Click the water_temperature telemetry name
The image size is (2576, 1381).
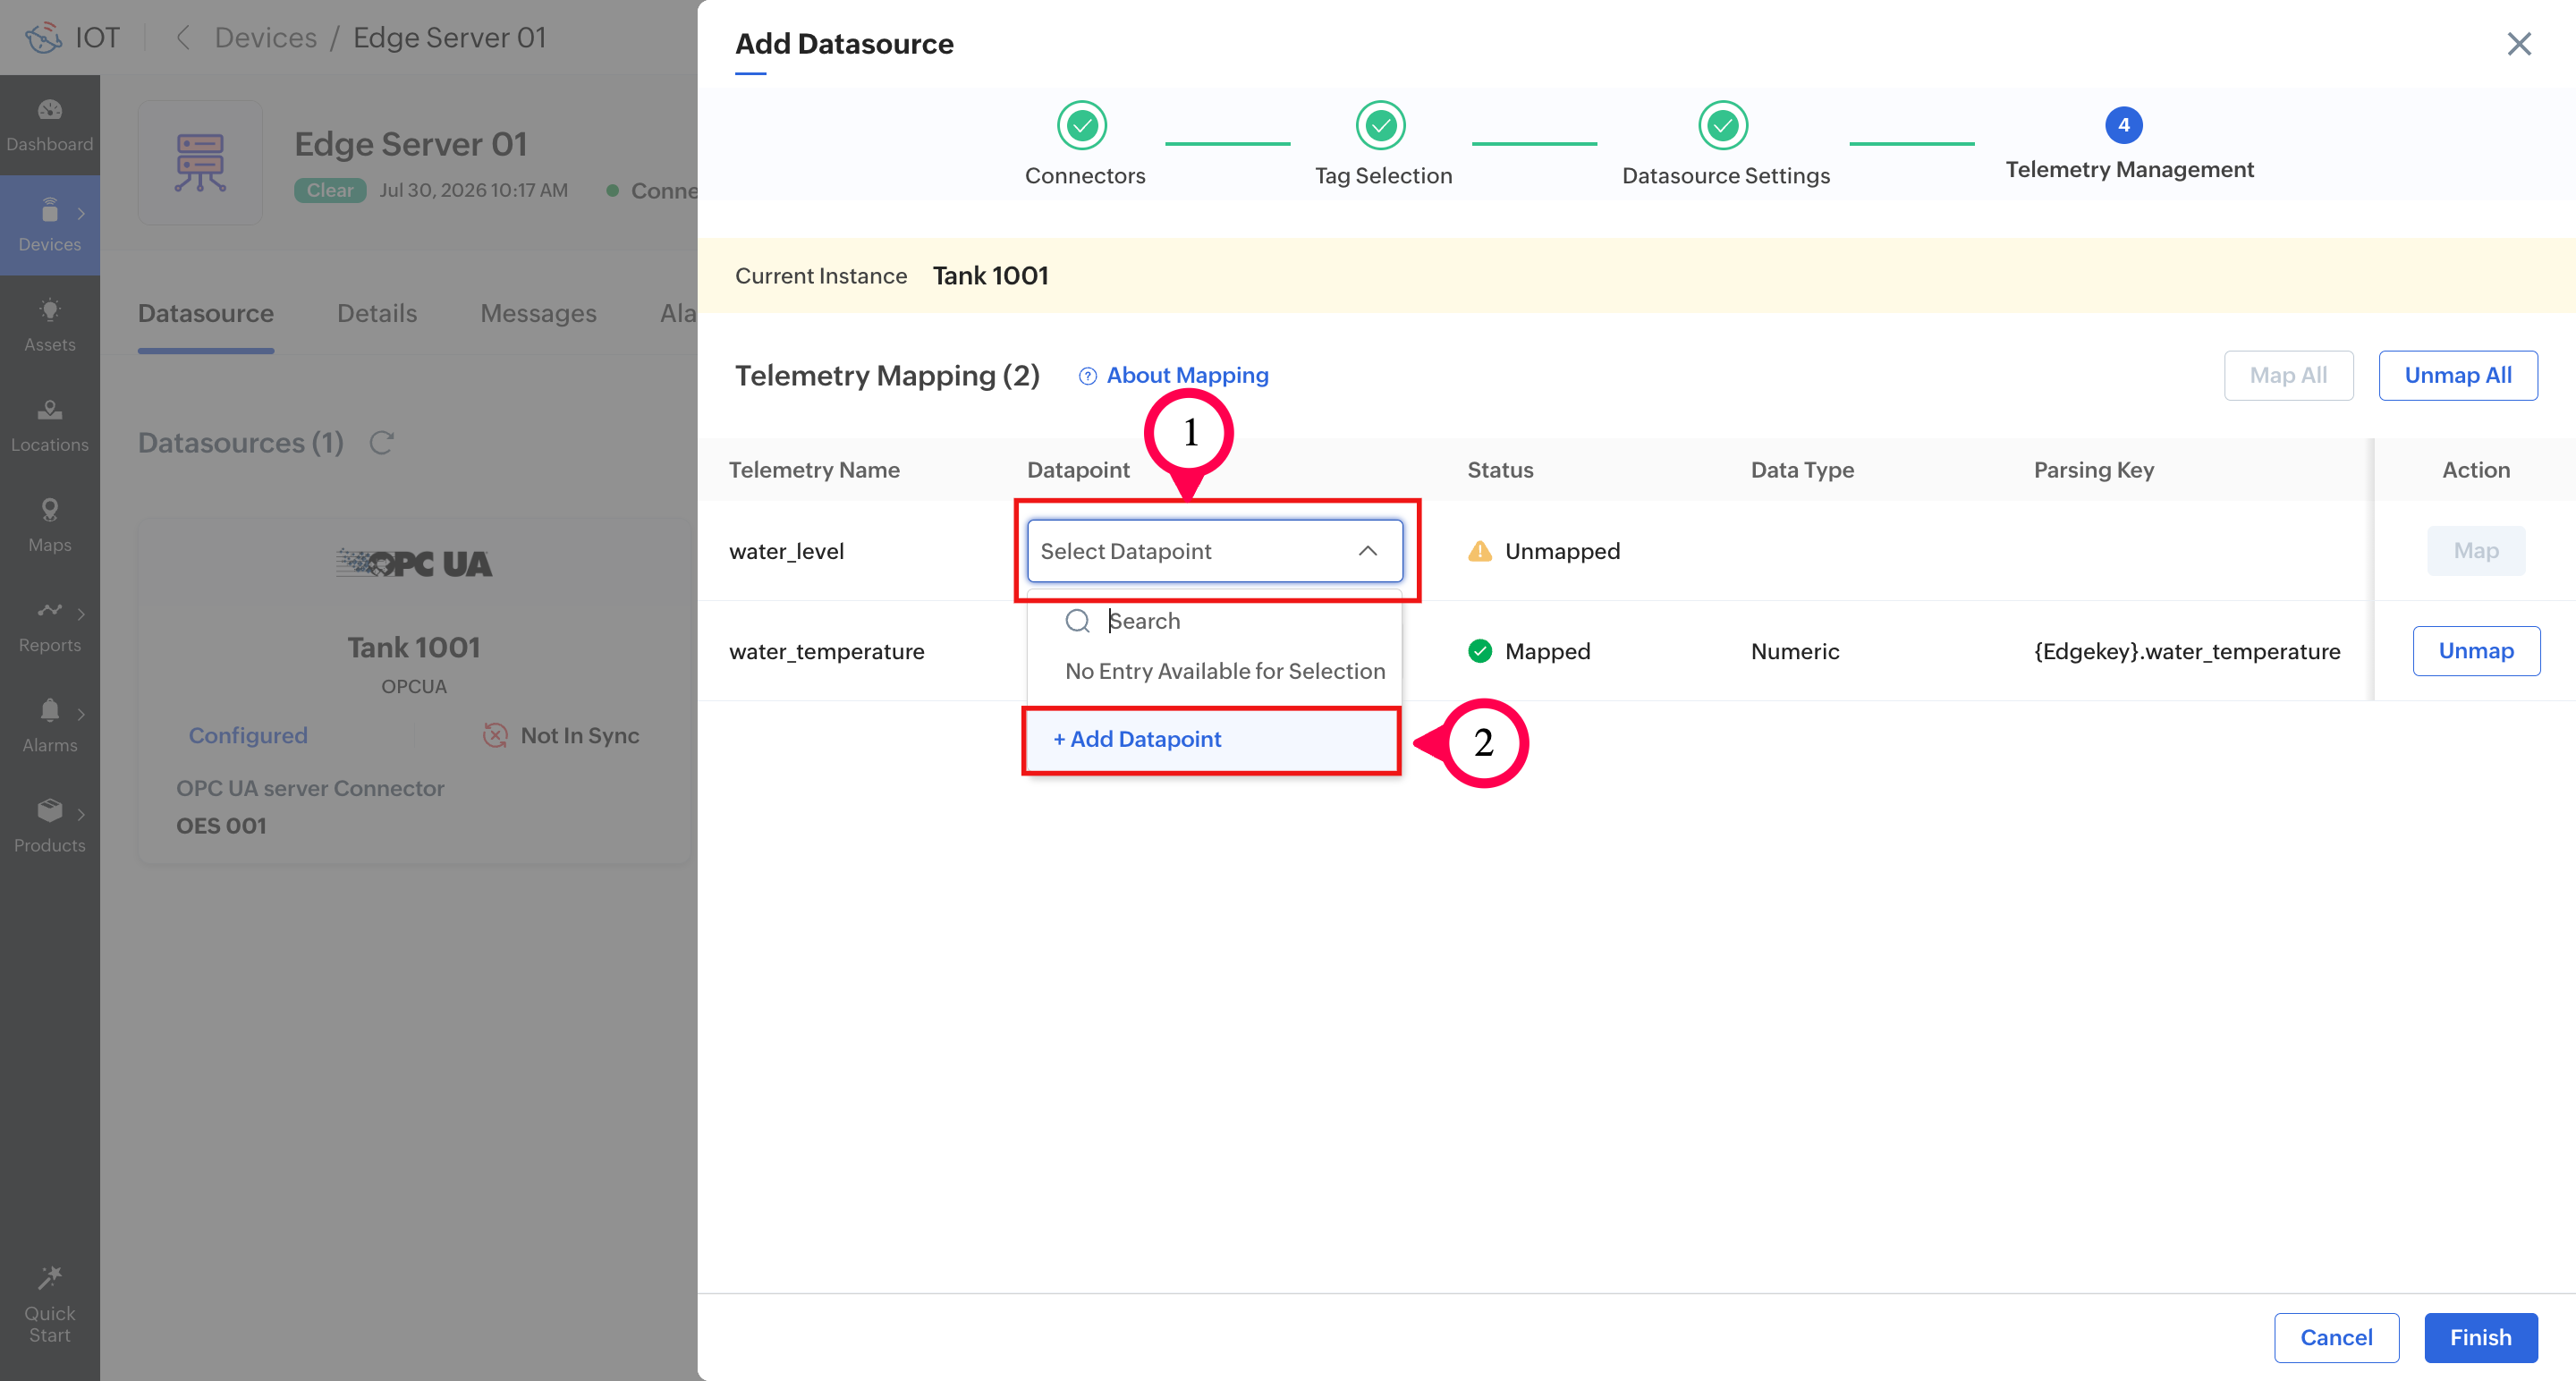(827, 651)
